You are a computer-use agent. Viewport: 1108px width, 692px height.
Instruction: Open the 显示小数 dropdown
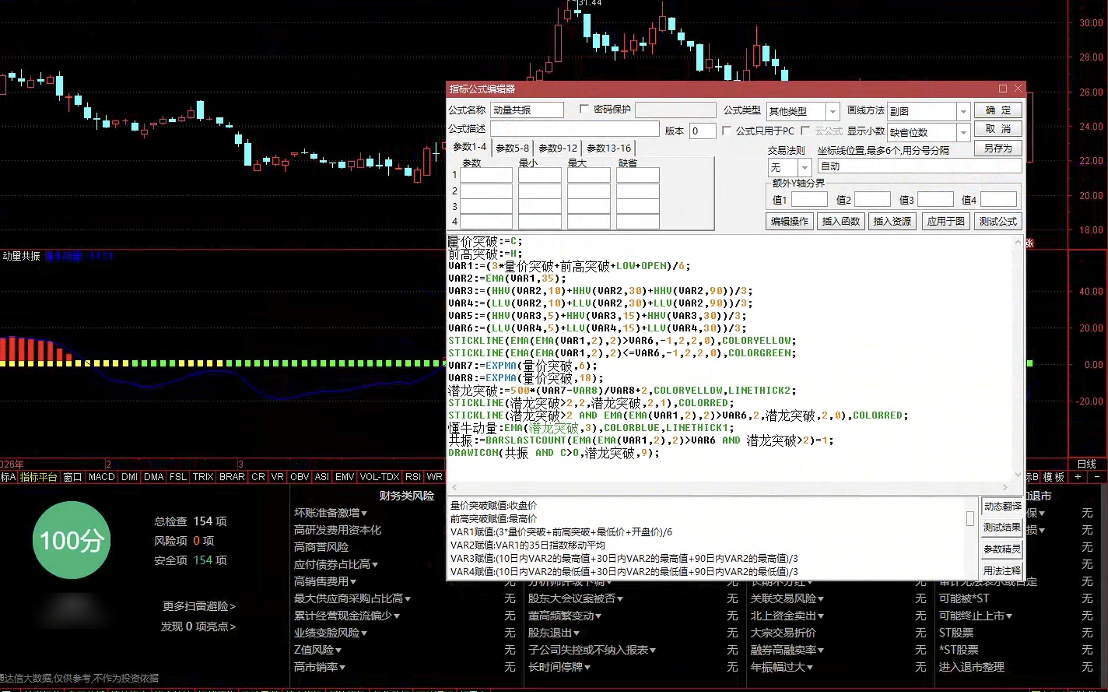pos(963,132)
